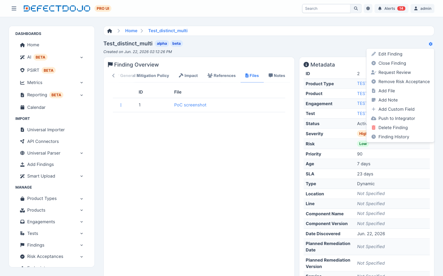Viewport: 443px width, 276px height.
Task: Expand the Engagements sidebar section
Action: pos(52,222)
